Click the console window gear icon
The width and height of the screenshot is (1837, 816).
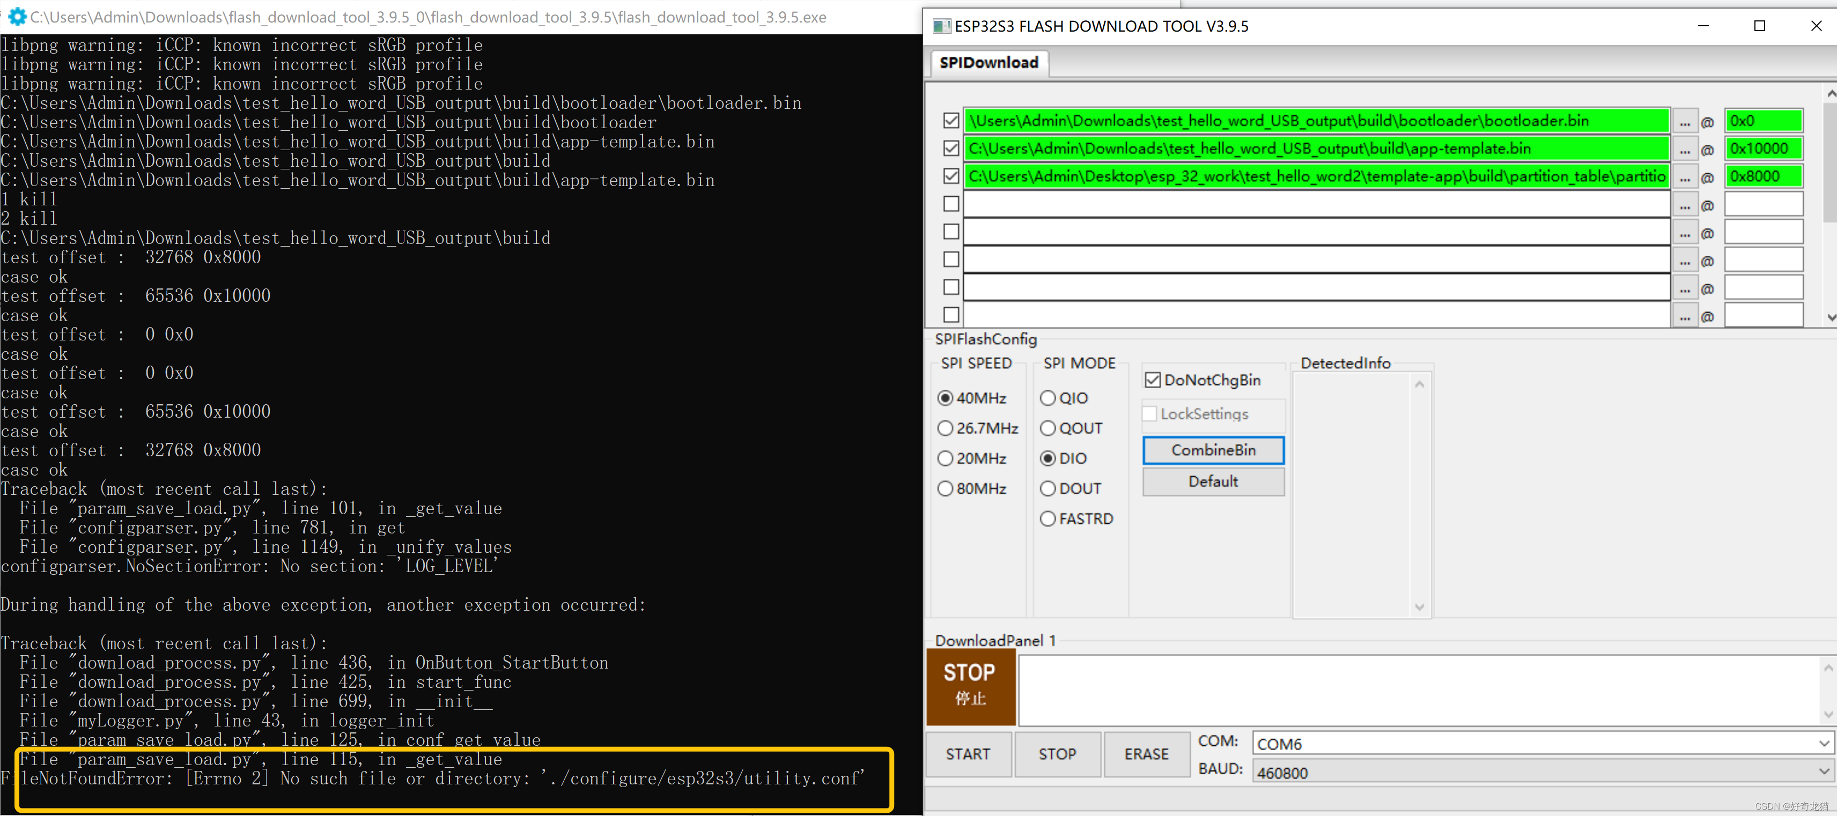17,17
